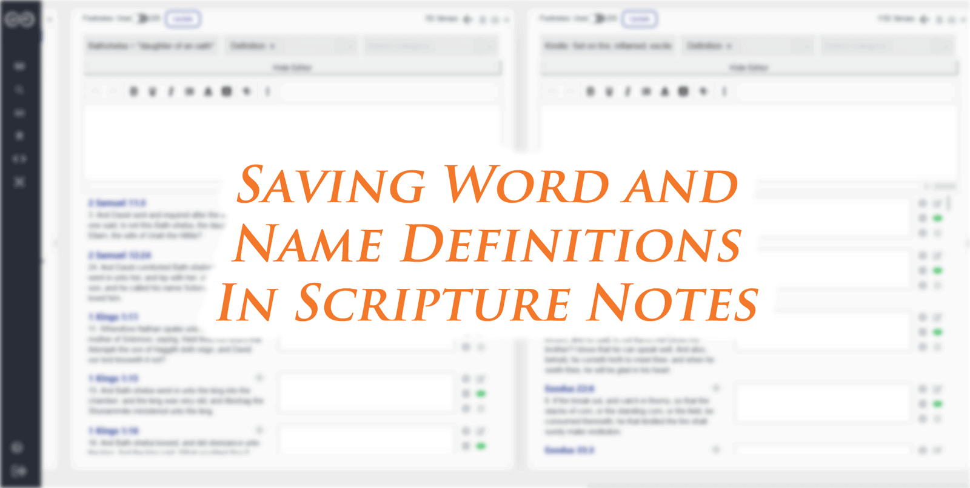Image resolution: width=970 pixels, height=488 pixels.
Task: Apply Bold in left editor toolbar
Action: (134, 91)
